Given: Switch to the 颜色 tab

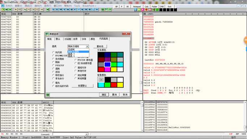Looking at the screenshot, I should click(x=93, y=39).
